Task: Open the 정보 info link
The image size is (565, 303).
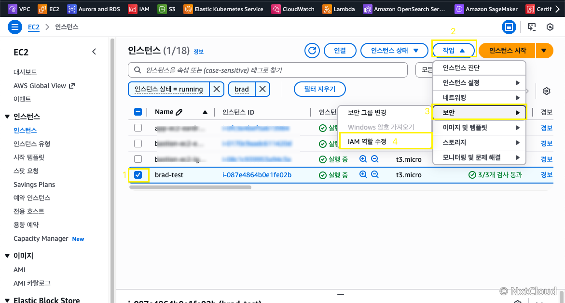Action: click(x=198, y=52)
